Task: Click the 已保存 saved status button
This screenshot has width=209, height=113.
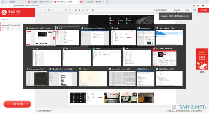Action: [187, 10]
